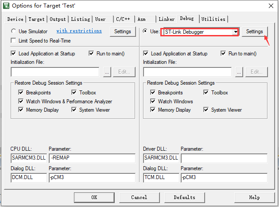Screen dimensions: 279x207
Task: Click debugger Initialization File input field
Action: pyautogui.click(x=187, y=72)
